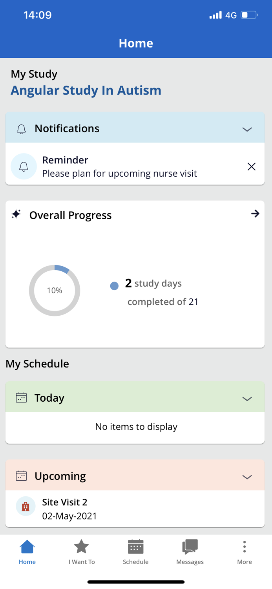Tap the red building icon beside Site Visit 2
Viewport: 272px width, 589px height.
click(26, 507)
